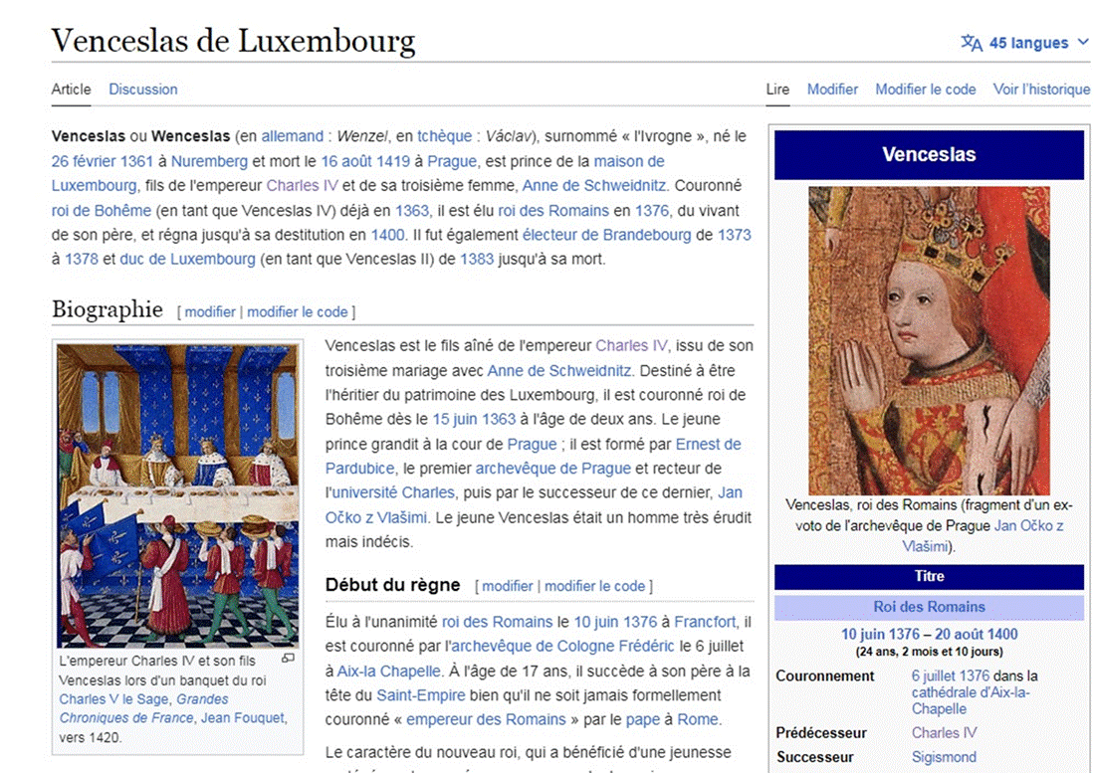Visit the université Charles link
1094x773 pixels.
393,492
